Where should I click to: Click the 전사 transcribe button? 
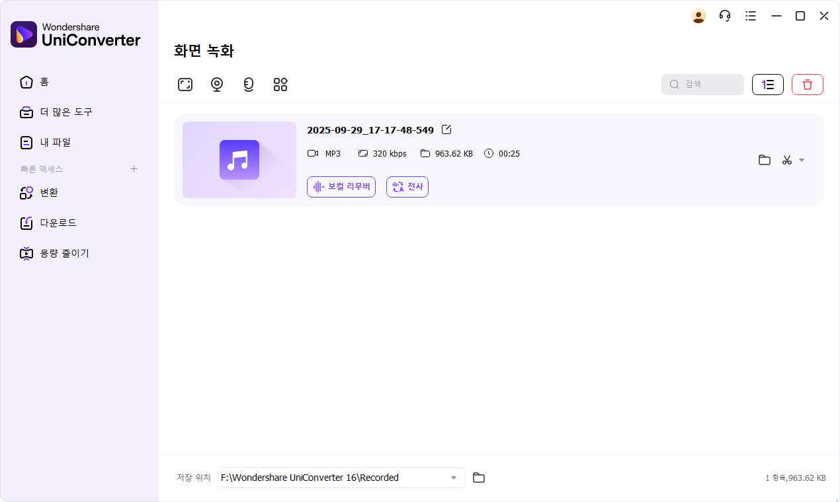[407, 187]
